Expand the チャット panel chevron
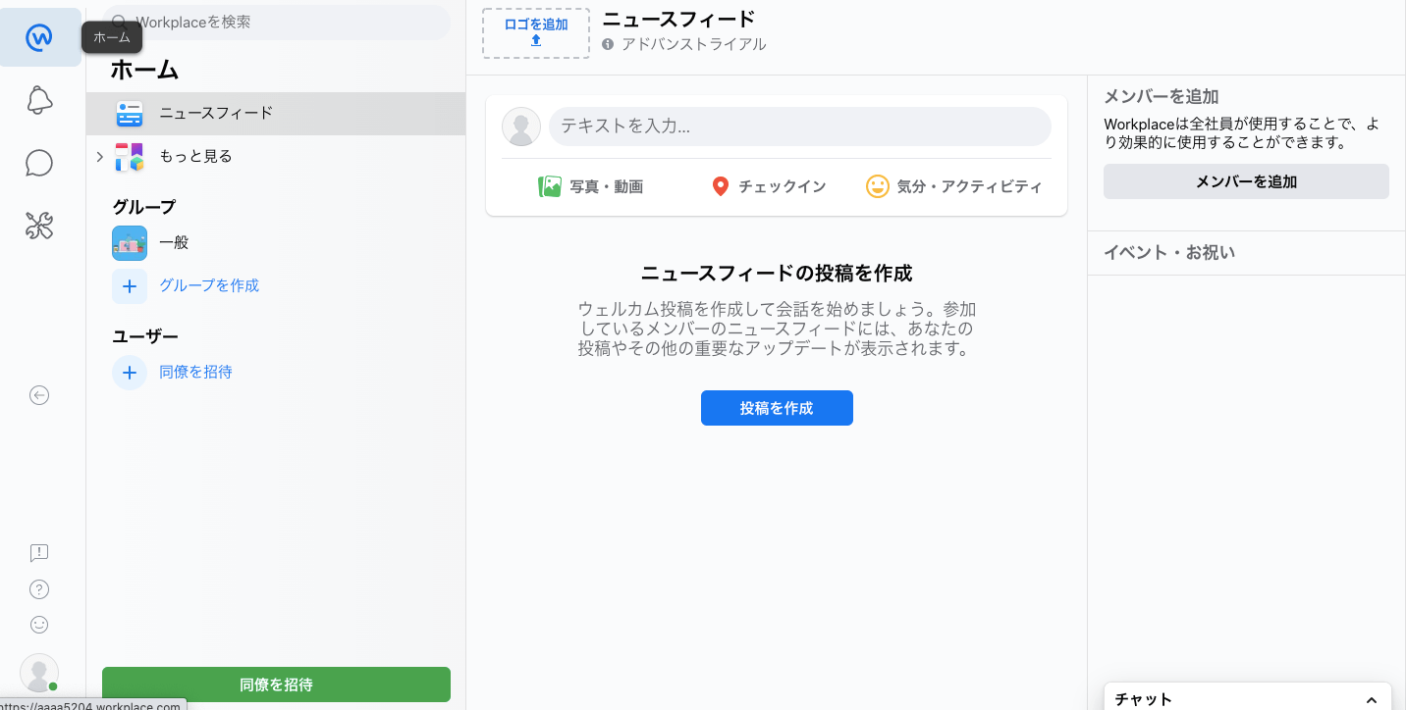 pyautogui.click(x=1372, y=699)
